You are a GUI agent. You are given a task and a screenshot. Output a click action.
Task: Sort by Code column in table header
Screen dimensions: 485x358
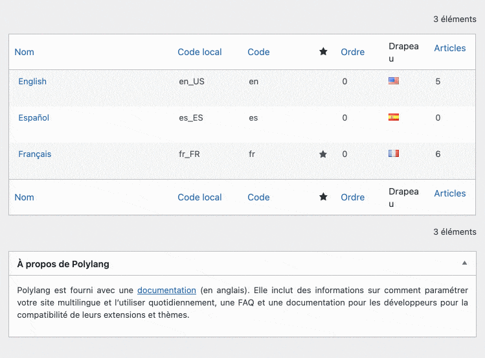(x=258, y=52)
